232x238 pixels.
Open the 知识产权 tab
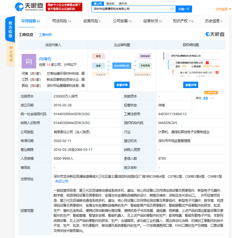coord(183,21)
